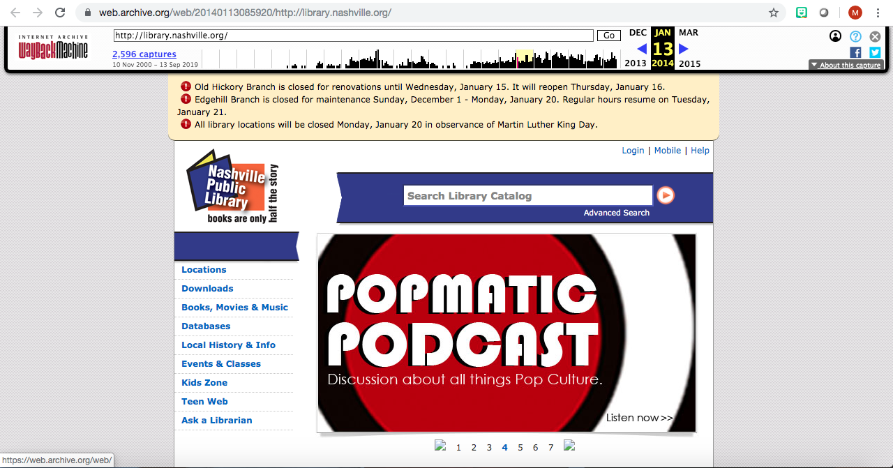Open Wayback user account icon
Image resolution: width=893 pixels, height=468 pixels.
point(835,36)
